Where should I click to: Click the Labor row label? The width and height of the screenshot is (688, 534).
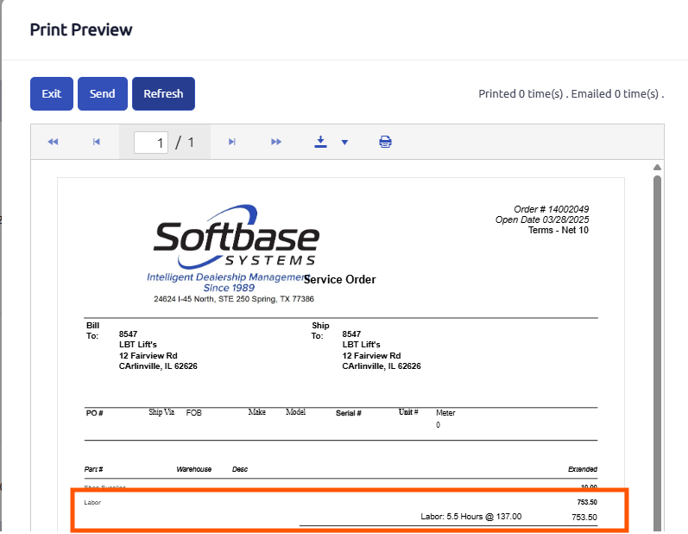coord(92,503)
